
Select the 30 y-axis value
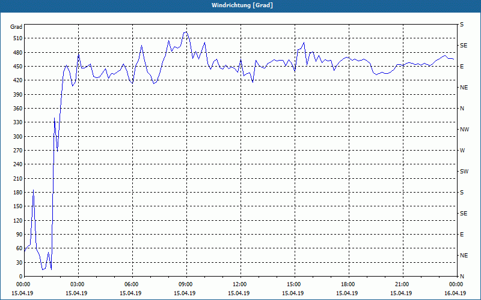(19, 263)
